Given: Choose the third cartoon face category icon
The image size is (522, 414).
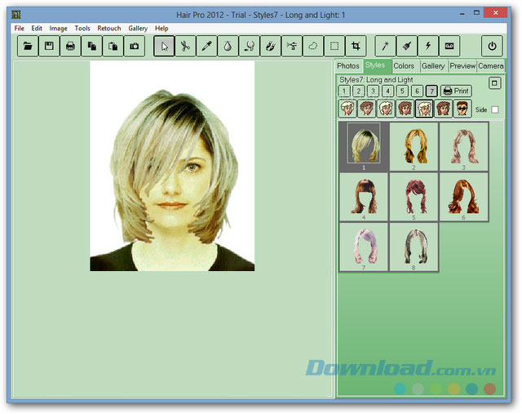Looking at the screenshot, I should click(386, 109).
